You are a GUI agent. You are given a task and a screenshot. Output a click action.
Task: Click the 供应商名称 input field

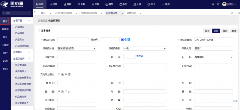(x=73, y=40)
